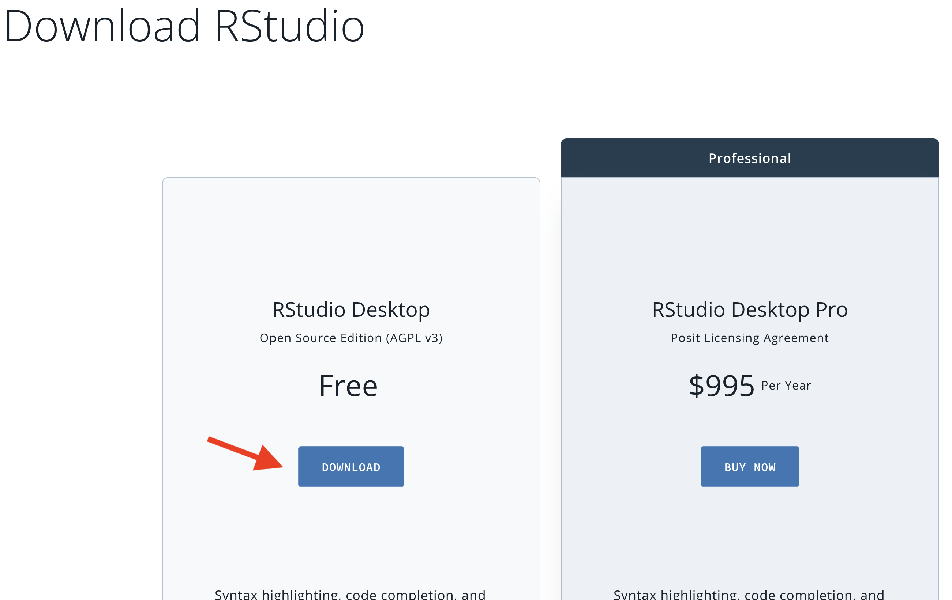Click 'Open Source Edition (AGPL v3)' text

351,338
